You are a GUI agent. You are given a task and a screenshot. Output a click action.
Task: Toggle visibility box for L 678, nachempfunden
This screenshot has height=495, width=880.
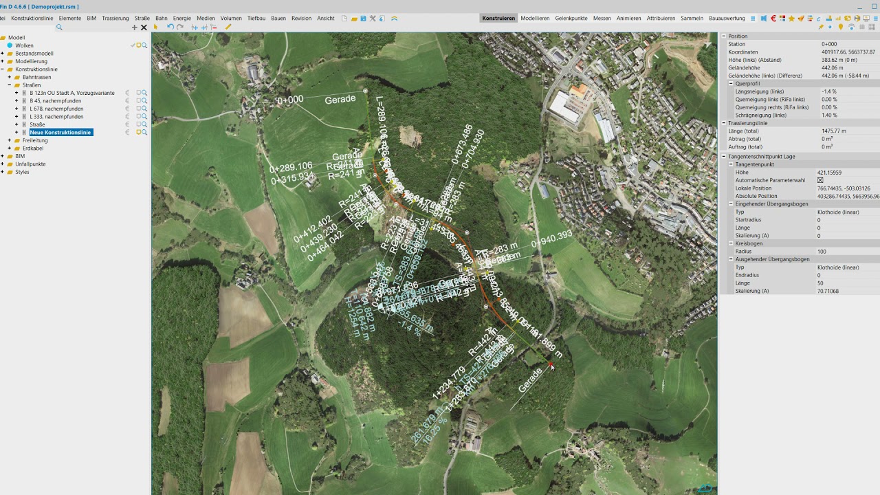pyautogui.click(x=139, y=109)
